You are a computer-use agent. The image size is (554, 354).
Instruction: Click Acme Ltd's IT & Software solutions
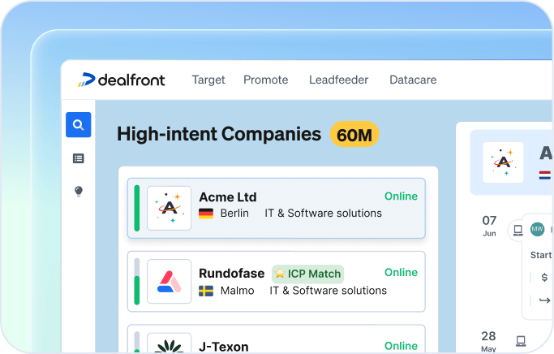pos(324,214)
